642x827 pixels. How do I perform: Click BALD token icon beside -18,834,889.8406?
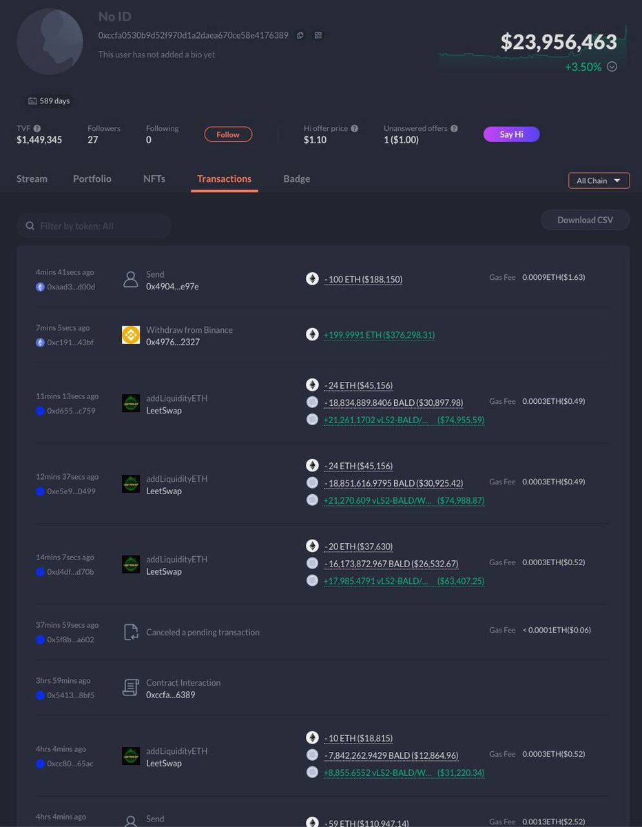[312, 402]
